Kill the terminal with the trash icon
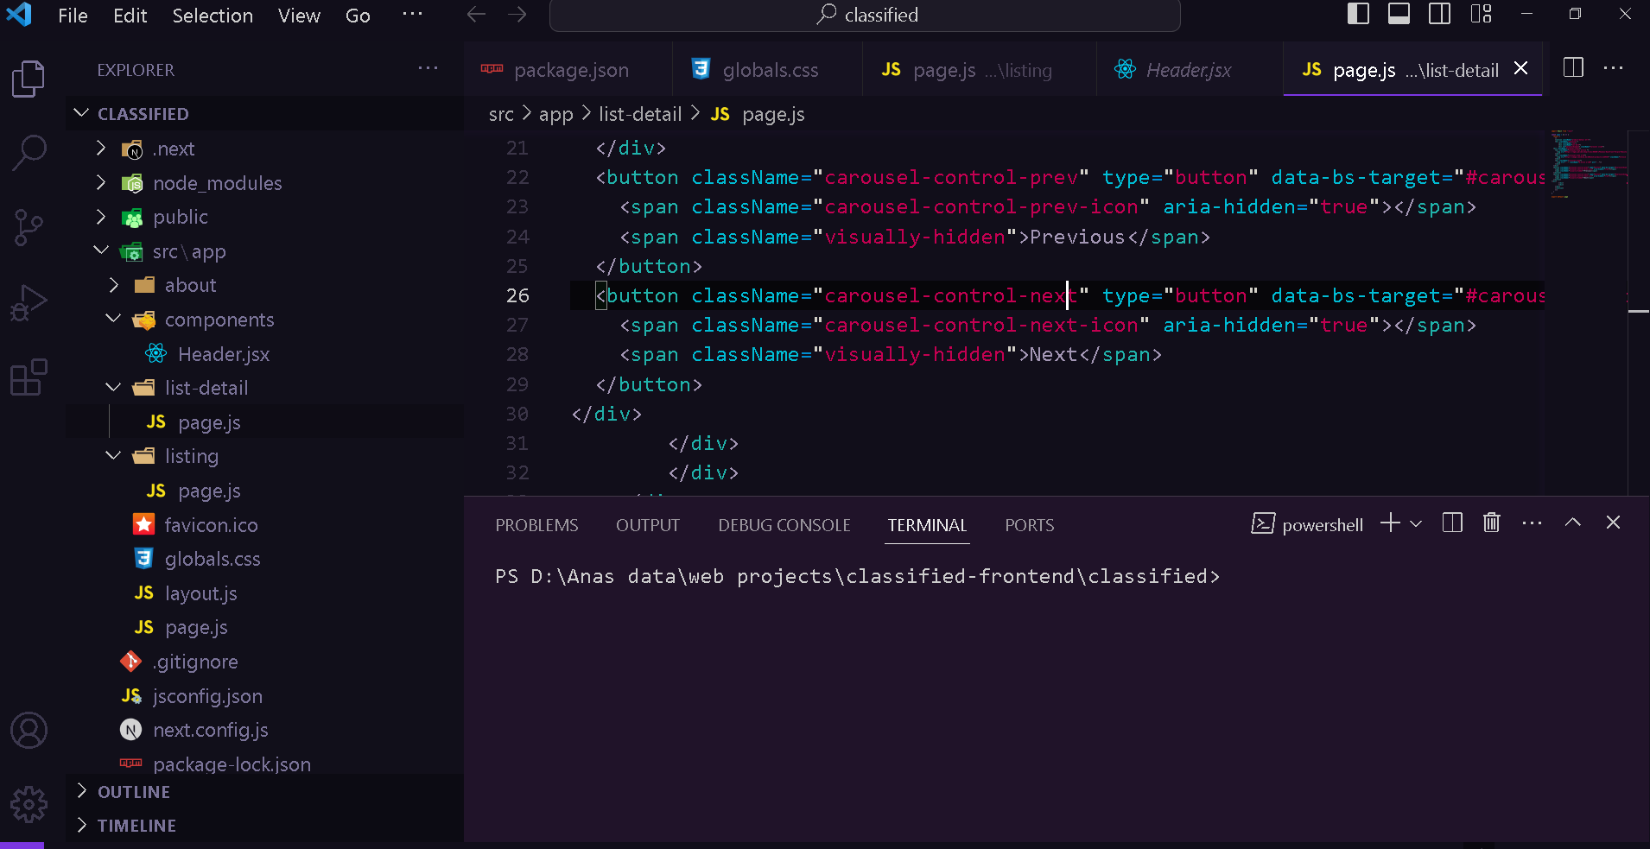This screenshot has width=1650, height=849. pos(1491,523)
